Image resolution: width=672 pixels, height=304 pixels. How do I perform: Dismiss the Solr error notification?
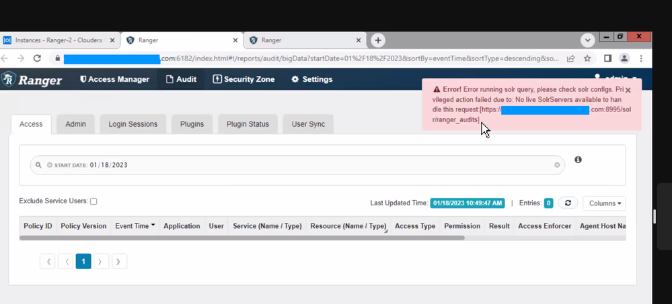coord(628,90)
